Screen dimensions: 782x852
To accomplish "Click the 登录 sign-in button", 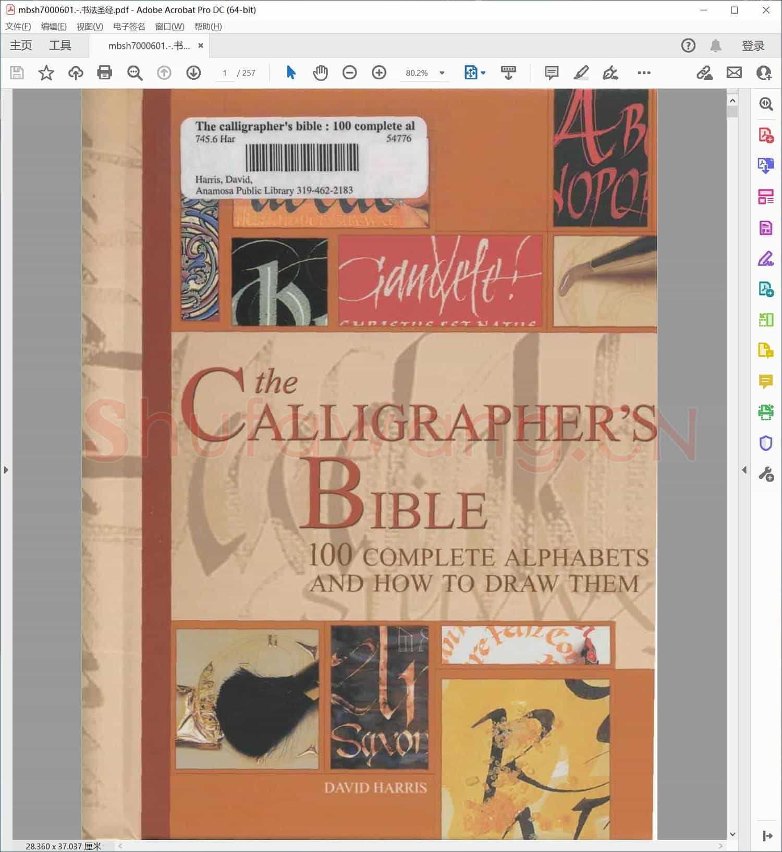I will click(753, 46).
